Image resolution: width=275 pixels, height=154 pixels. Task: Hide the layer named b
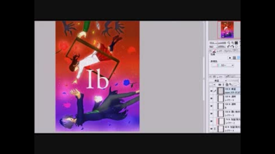[x=211, y=106]
